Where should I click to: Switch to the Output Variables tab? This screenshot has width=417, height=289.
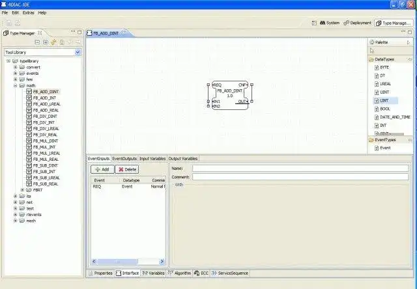183,159
